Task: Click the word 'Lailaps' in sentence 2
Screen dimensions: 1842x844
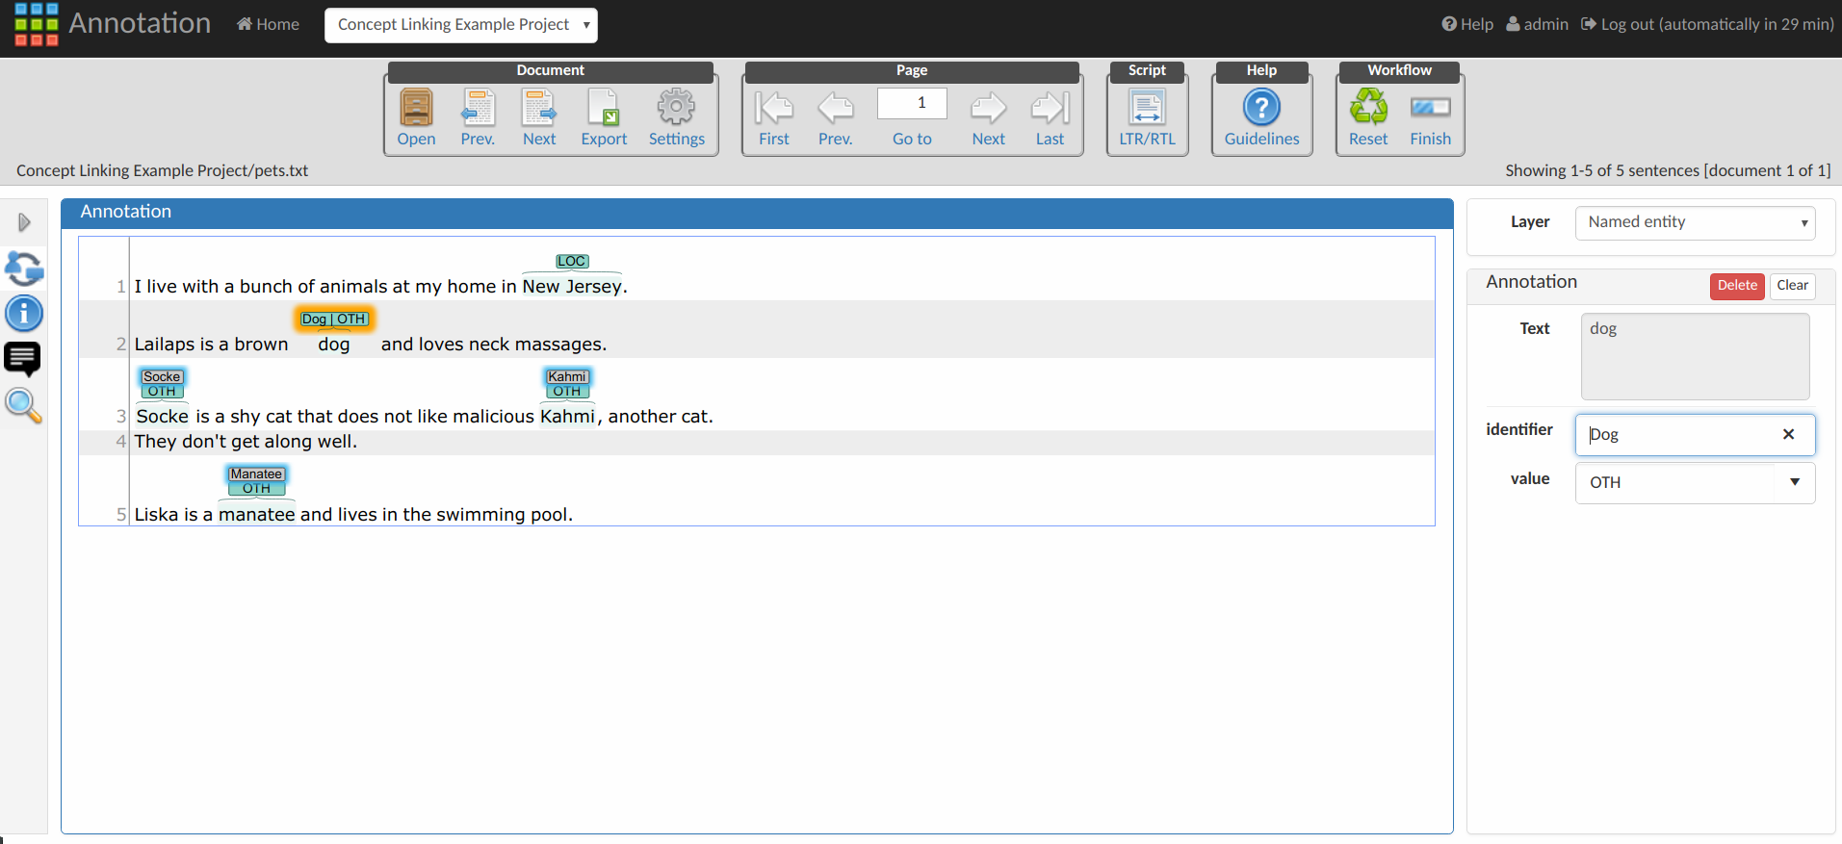Action: tap(165, 344)
